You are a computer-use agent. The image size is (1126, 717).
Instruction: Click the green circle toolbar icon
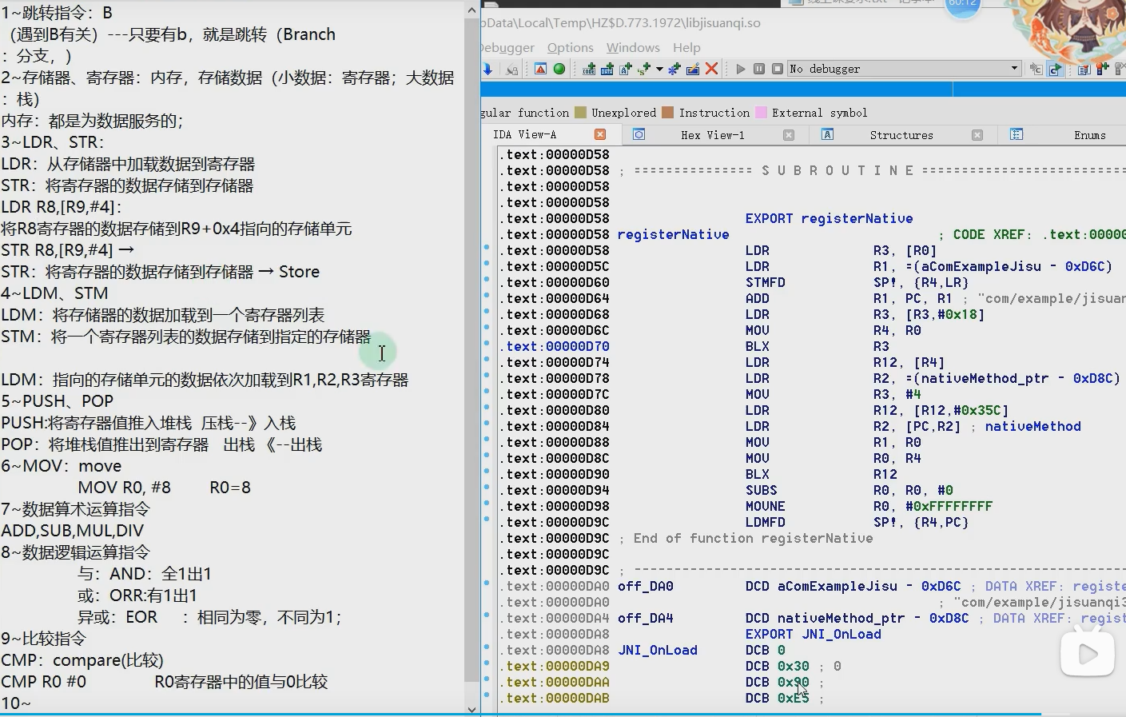tap(559, 69)
